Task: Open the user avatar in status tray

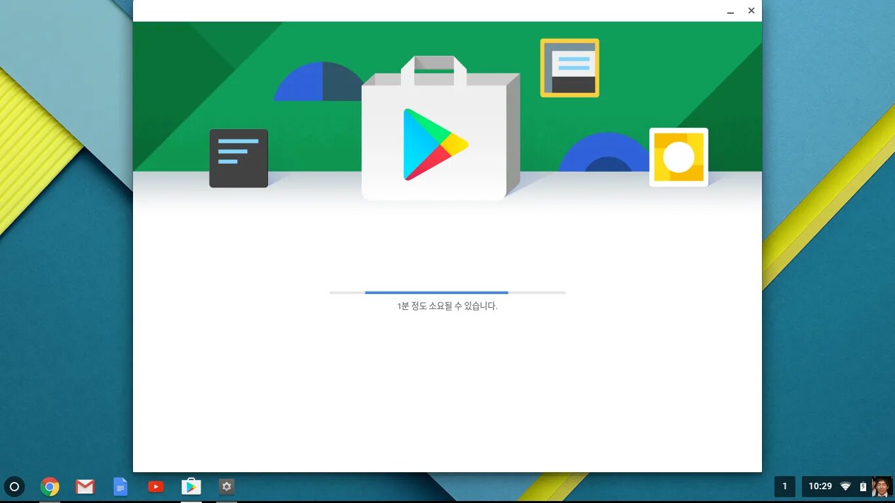Action: [x=882, y=487]
